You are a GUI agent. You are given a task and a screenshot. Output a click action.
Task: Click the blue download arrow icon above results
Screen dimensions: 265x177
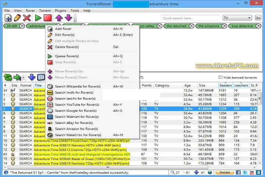click(x=32, y=77)
